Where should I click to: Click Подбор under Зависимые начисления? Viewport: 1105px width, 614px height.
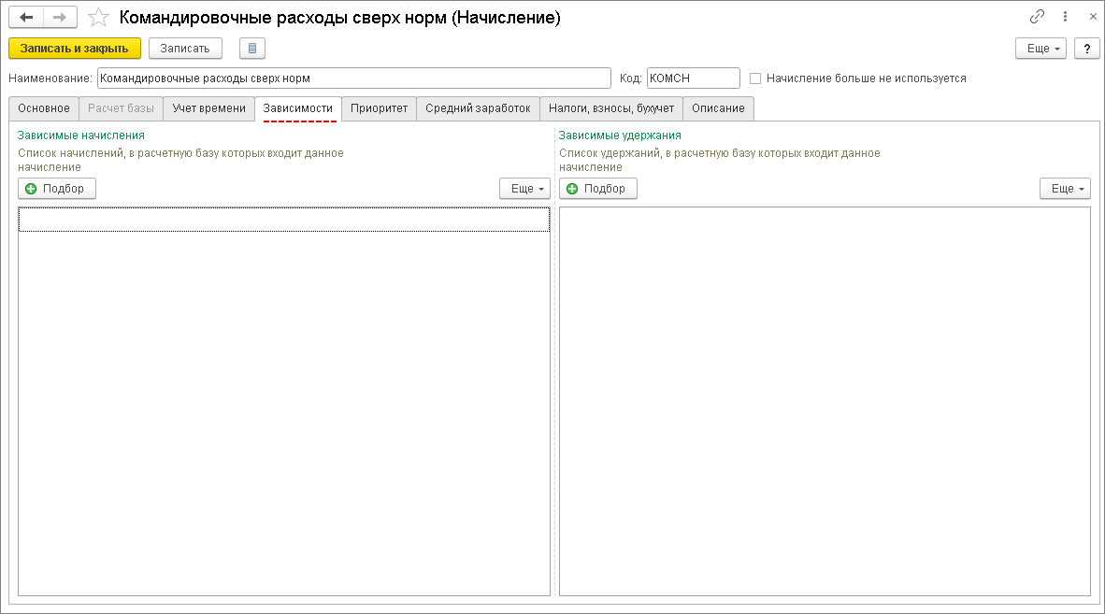coord(56,189)
